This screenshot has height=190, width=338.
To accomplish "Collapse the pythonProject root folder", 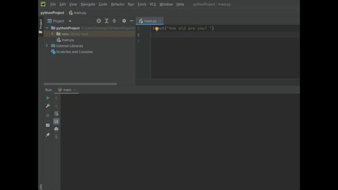I will point(47,28).
